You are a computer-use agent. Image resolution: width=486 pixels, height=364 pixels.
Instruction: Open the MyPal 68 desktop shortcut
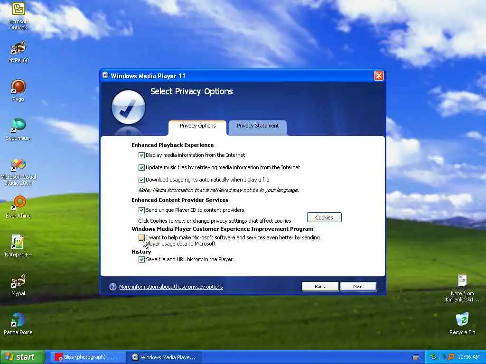click(x=18, y=52)
